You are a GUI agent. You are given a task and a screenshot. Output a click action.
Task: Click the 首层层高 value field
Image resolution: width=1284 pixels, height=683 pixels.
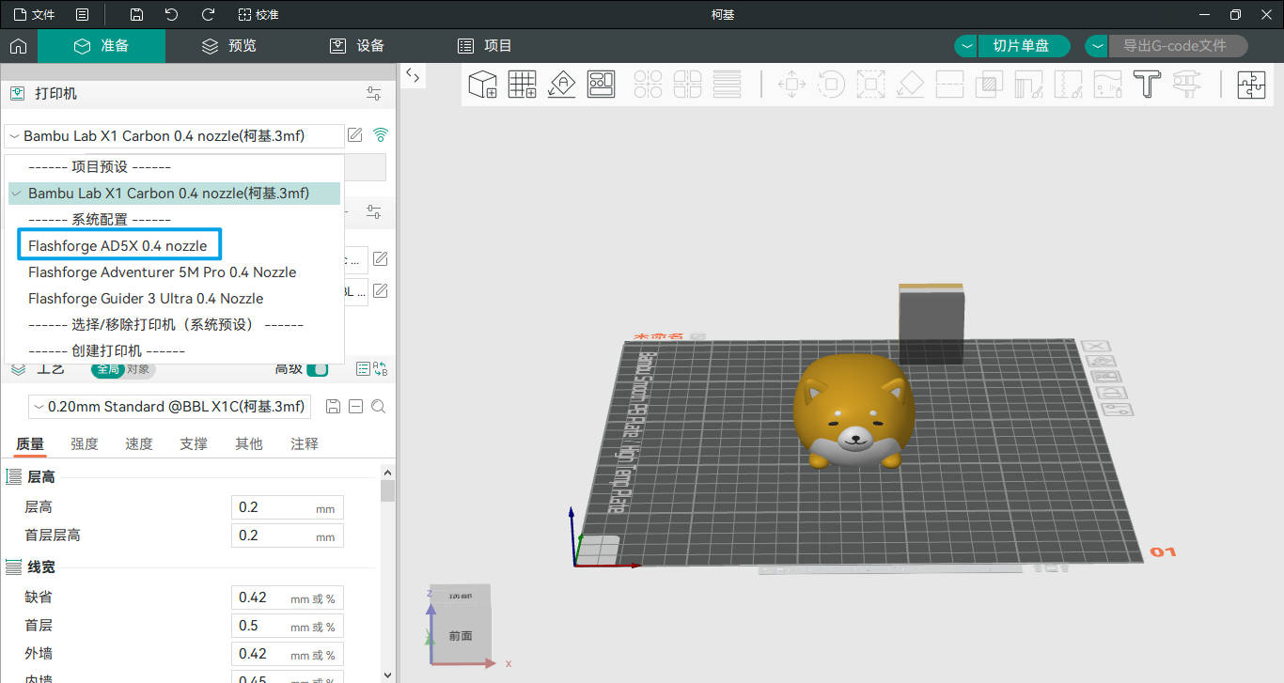(x=288, y=536)
